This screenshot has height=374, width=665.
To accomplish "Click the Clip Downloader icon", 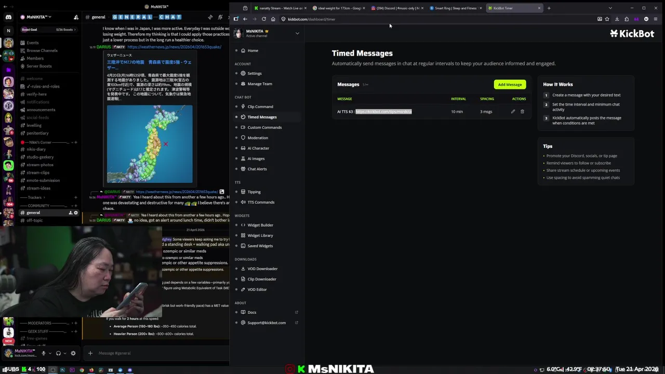I will point(243,279).
